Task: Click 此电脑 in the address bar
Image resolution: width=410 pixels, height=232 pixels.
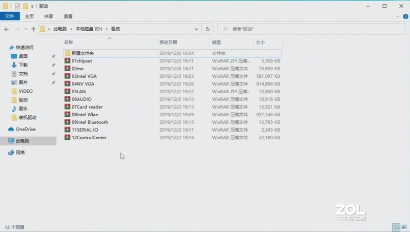Action: (x=60, y=29)
